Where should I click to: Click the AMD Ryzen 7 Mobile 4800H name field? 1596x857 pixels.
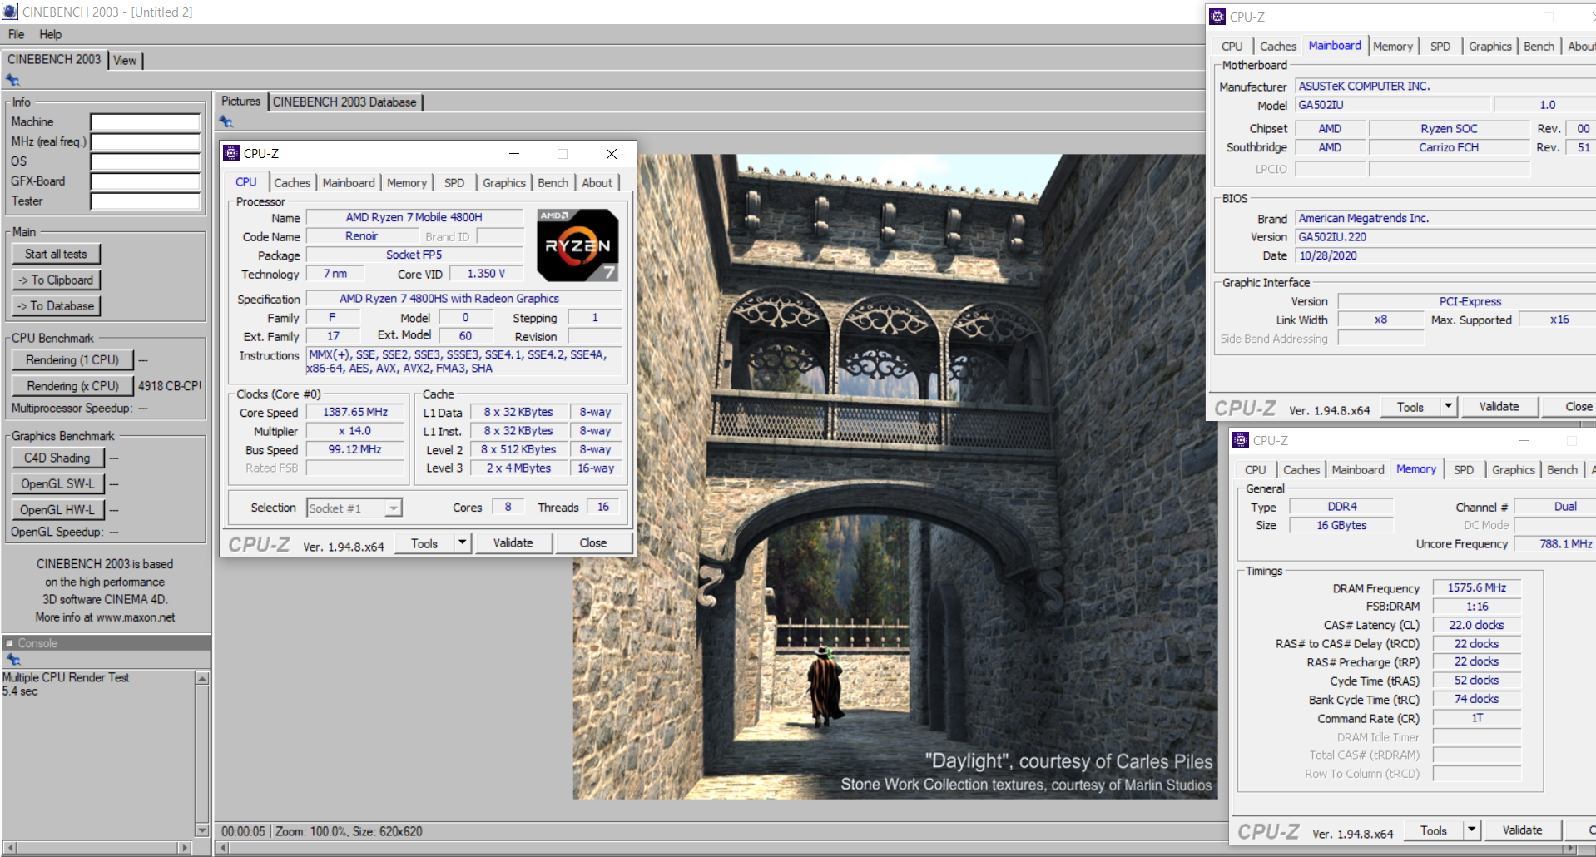[414, 217]
